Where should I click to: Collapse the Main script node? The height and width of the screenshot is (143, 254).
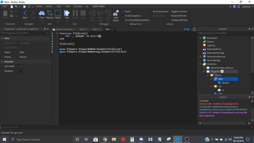pyautogui.click(x=212, y=79)
